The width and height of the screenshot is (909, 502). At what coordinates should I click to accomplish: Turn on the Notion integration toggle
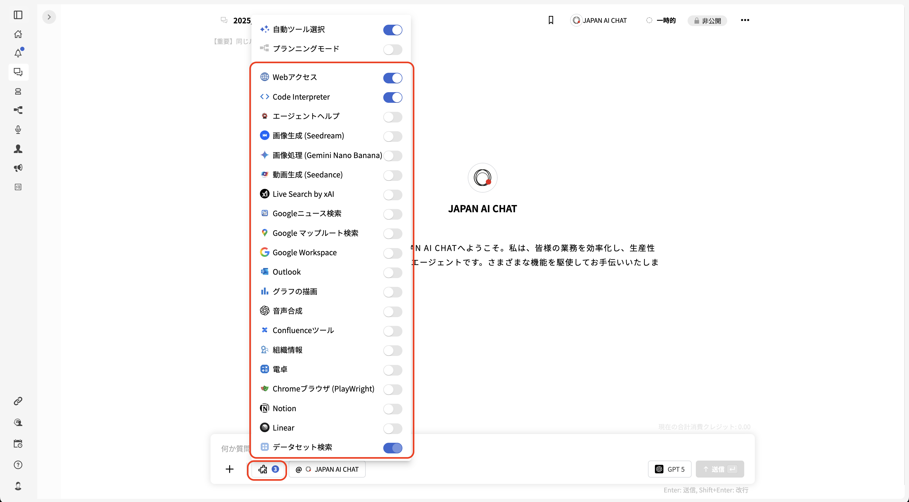tap(393, 409)
